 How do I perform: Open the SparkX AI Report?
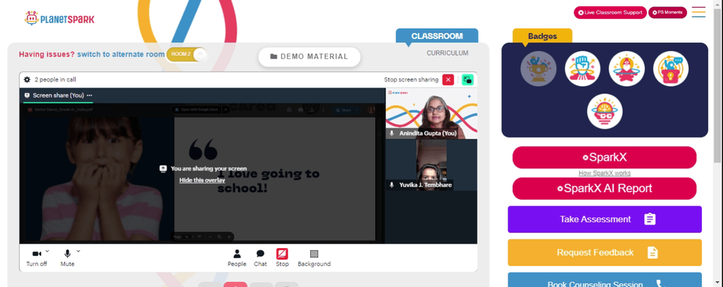pos(604,189)
